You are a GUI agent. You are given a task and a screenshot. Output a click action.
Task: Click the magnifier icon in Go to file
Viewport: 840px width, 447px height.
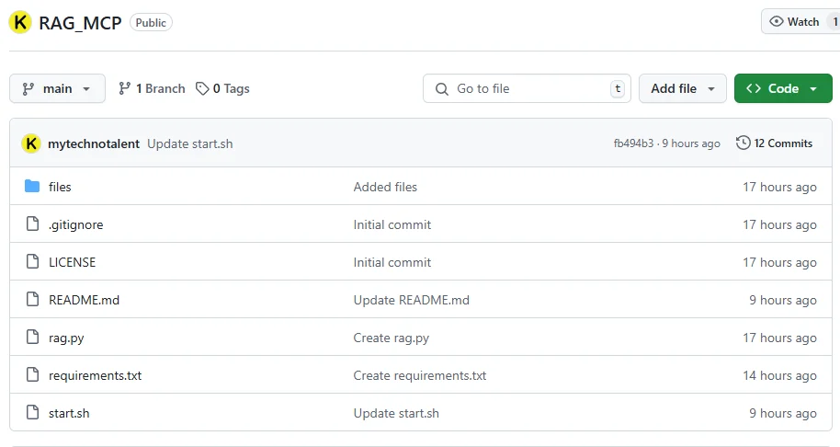441,89
